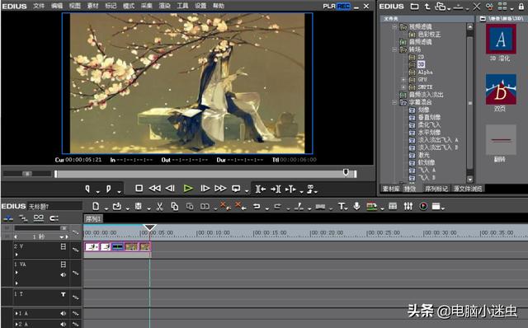The width and height of the screenshot is (528, 328).
Task: Click the effect panel delete X icon
Action: click(477, 7)
